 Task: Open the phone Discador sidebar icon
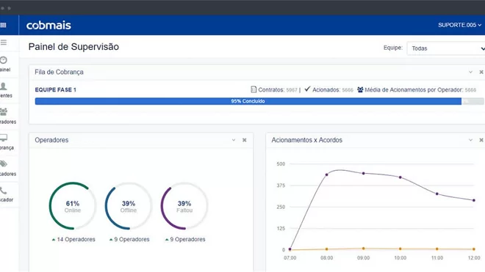click(x=4, y=191)
